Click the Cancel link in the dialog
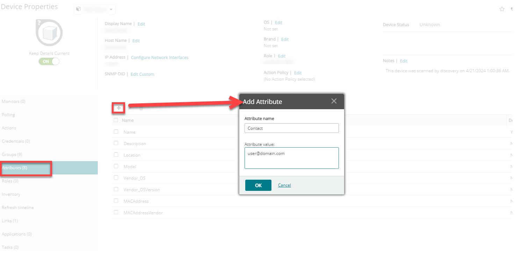Viewport: 516px width, 254px height. point(284,185)
